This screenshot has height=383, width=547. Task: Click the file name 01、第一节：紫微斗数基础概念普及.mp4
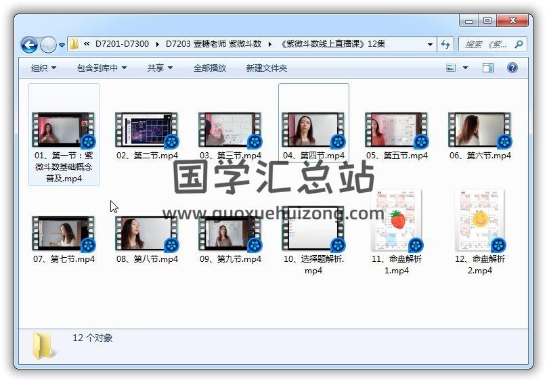click(64, 166)
